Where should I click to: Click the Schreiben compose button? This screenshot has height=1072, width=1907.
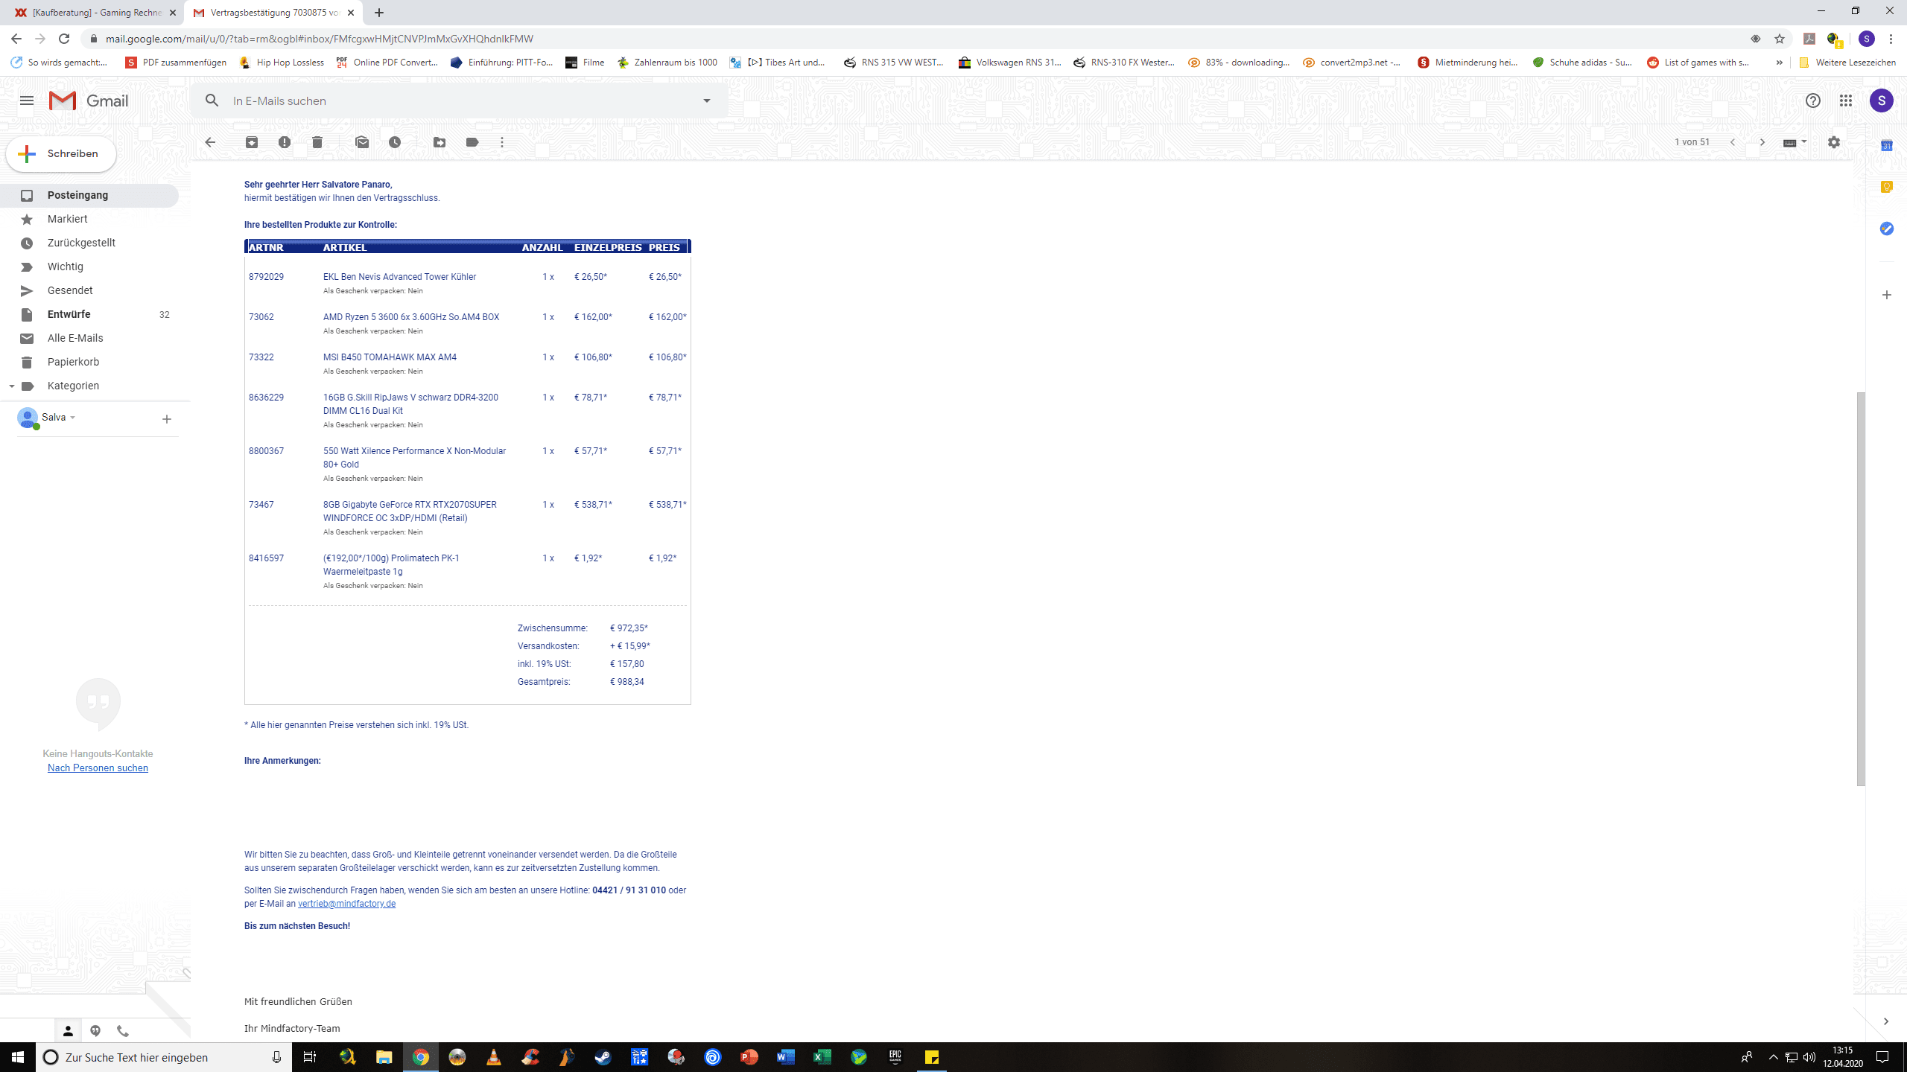61,154
